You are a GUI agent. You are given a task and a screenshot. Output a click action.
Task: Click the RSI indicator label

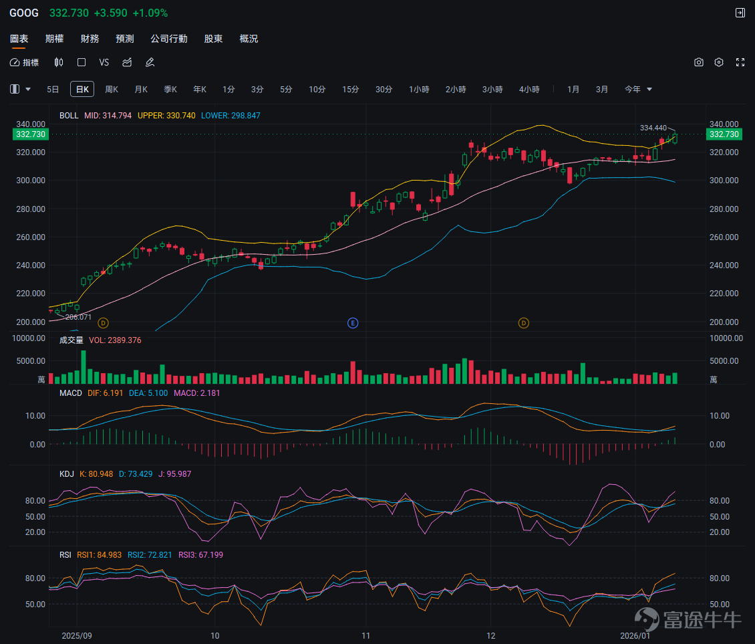(65, 555)
